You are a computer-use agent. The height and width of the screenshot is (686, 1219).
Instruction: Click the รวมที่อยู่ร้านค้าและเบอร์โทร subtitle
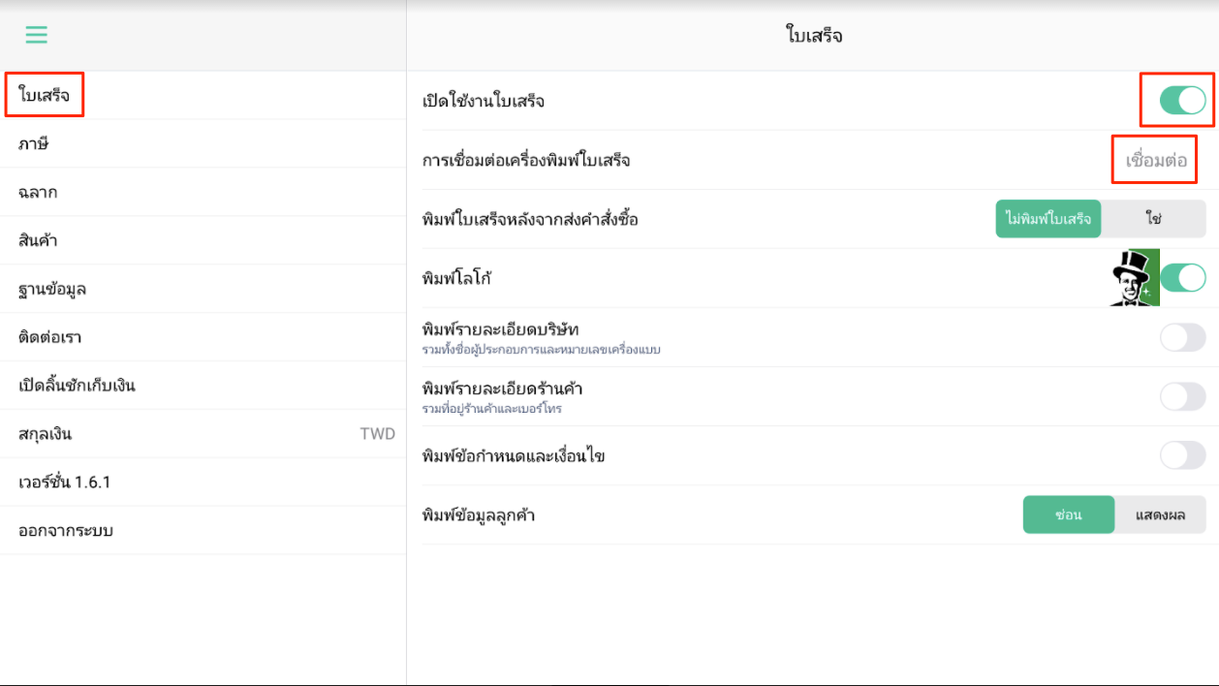(492, 409)
